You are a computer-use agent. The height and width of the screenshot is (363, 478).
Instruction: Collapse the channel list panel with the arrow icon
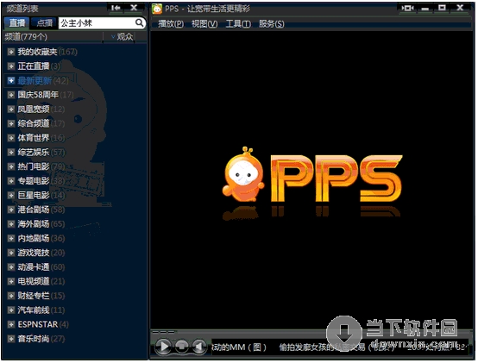tap(116, 8)
